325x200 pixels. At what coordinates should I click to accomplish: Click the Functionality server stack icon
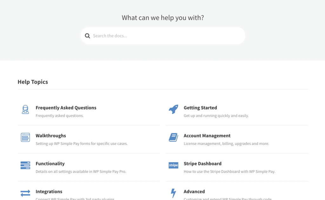25,165
